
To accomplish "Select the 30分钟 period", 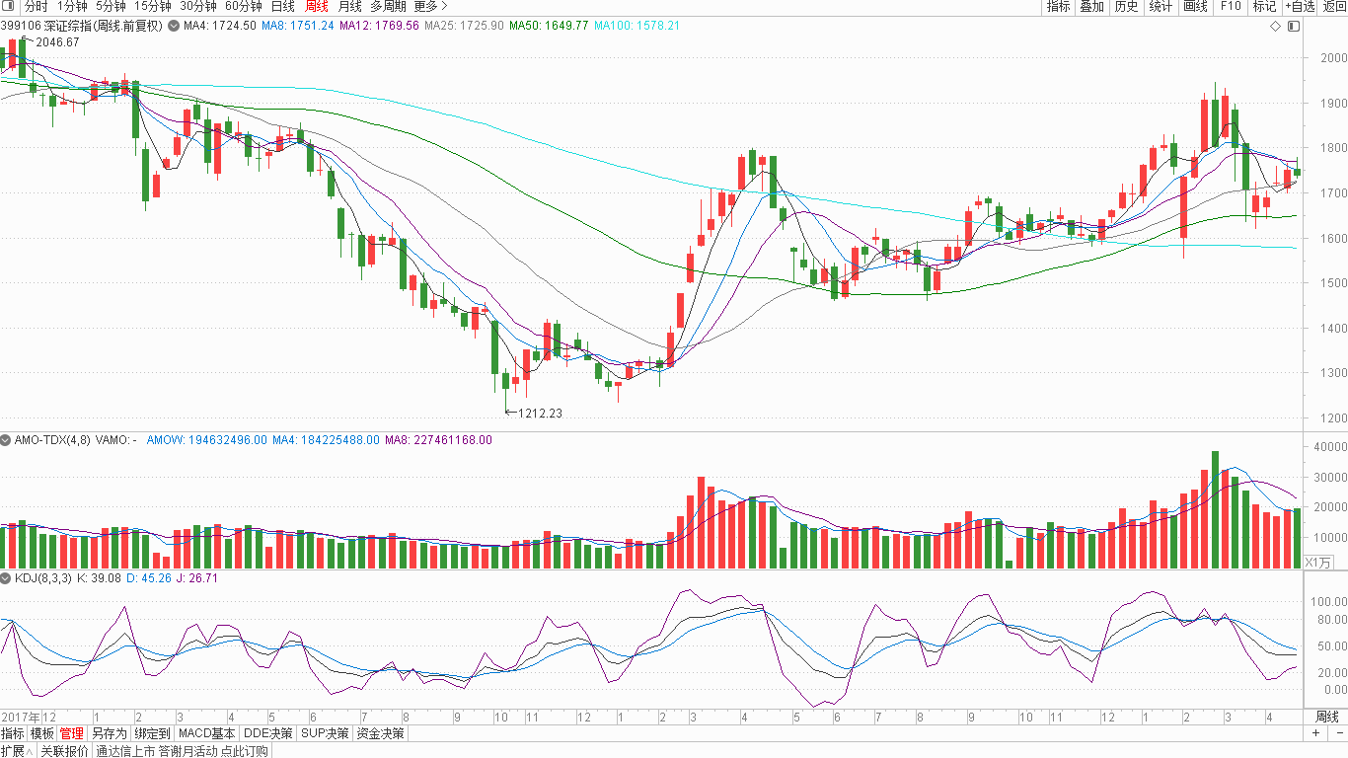I will click(x=197, y=6).
